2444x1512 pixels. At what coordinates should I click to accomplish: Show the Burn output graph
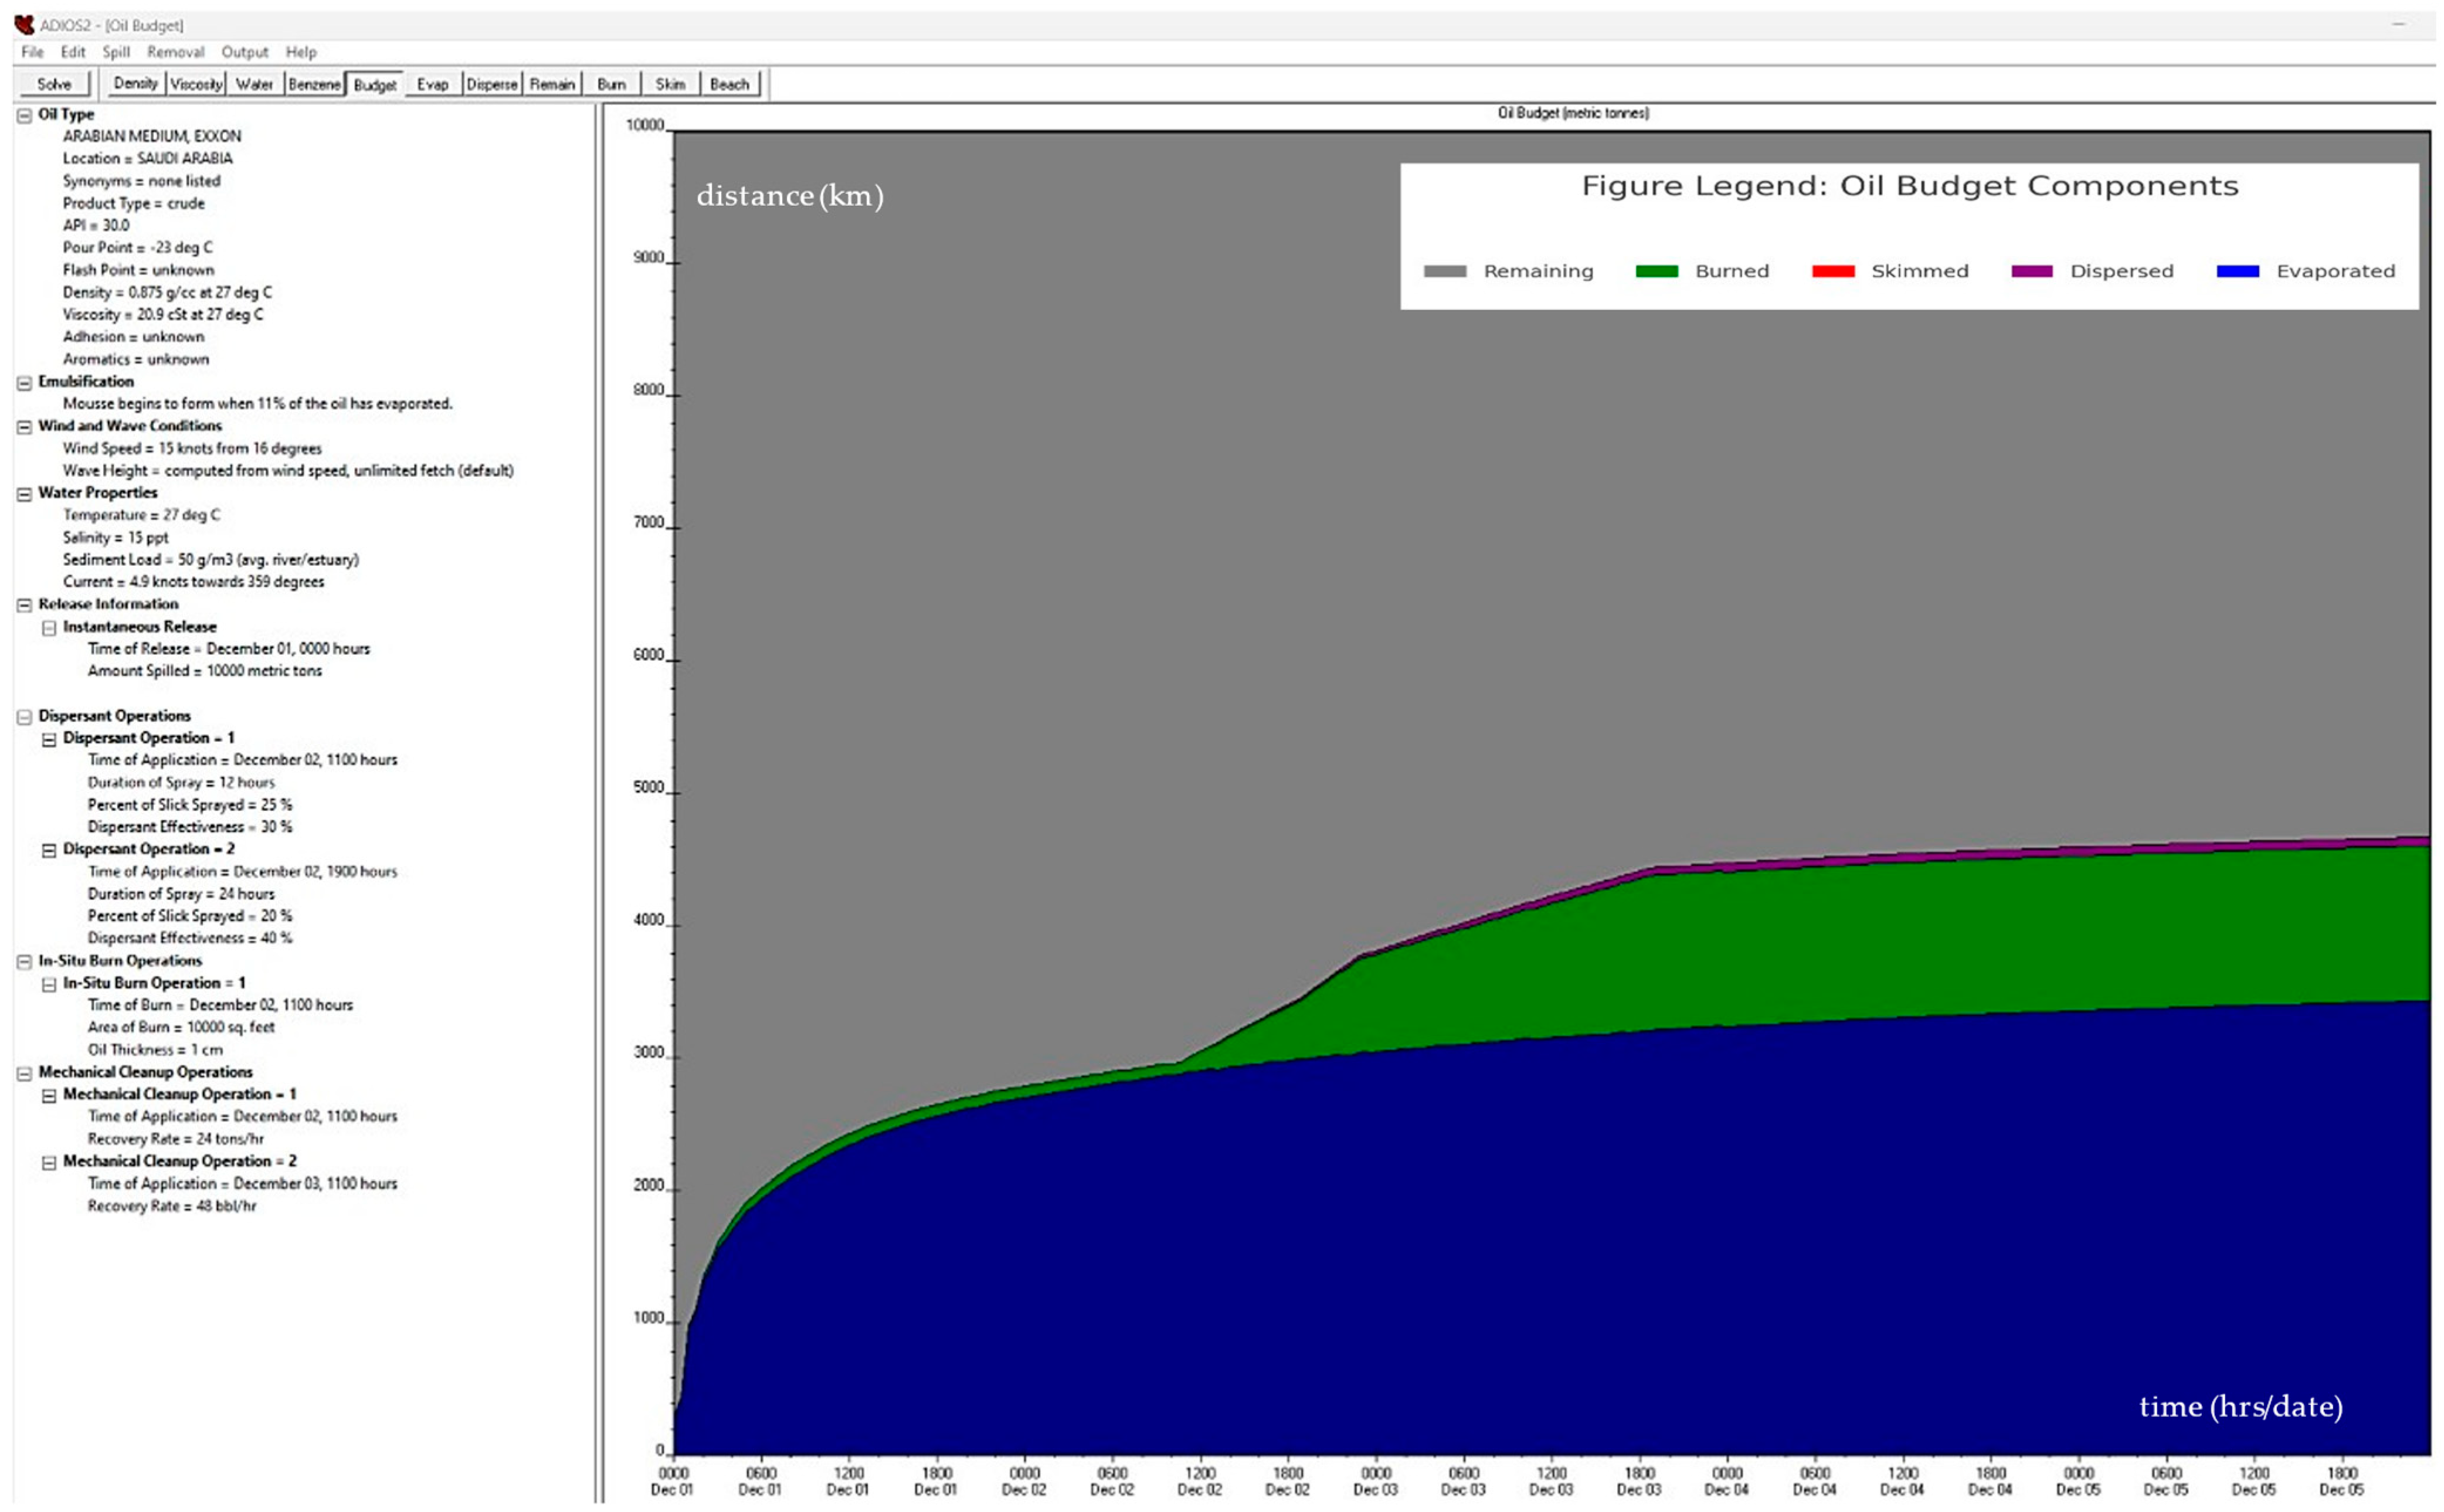click(611, 84)
